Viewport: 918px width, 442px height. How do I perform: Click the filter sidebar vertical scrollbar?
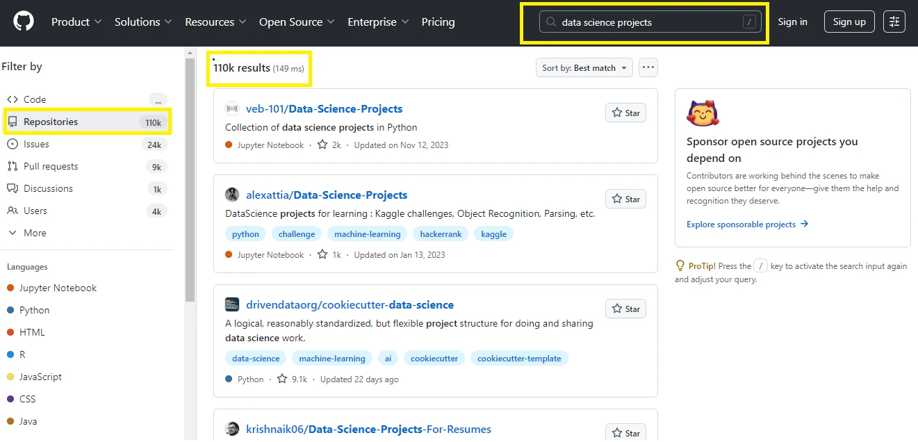[190, 179]
